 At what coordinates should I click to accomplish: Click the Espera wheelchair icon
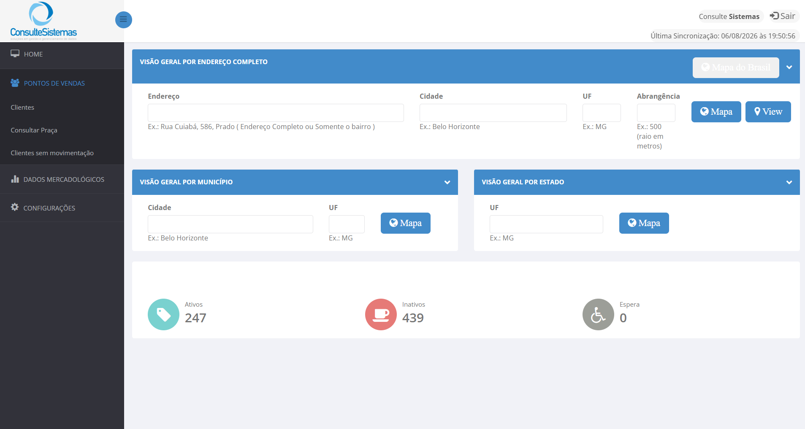[x=598, y=314]
